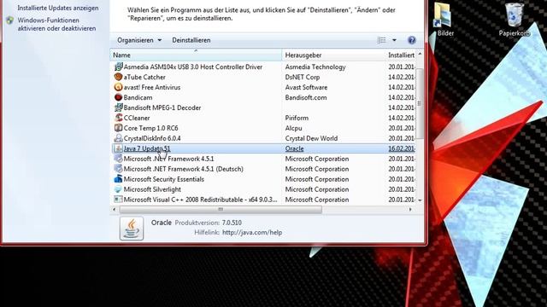Open Windows-Funktionen aktivieren oder deaktivieren
547x307 pixels.
(57, 25)
